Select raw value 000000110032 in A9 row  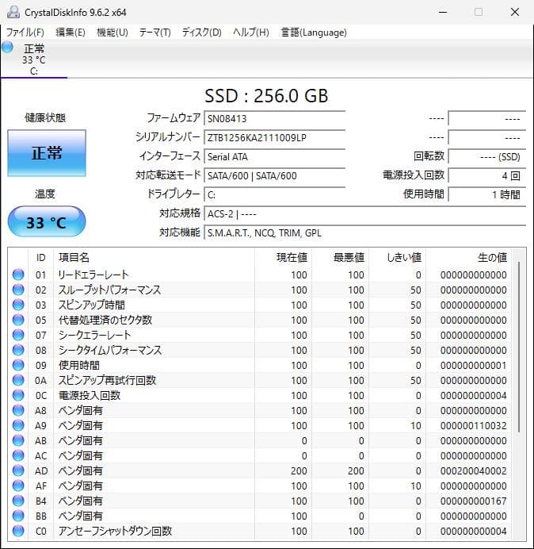pyautogui.click(x=474, y=425)
